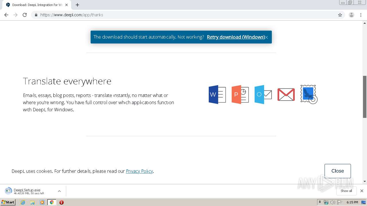Click the 6:15 PM taskbar clock
This screenshot has width=367, height=206.
point(352,202)
